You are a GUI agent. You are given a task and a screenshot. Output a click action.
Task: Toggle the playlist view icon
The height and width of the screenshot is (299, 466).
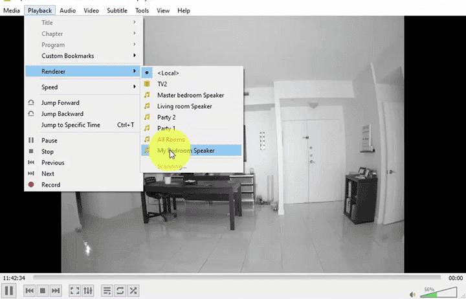tap(107, 291)
